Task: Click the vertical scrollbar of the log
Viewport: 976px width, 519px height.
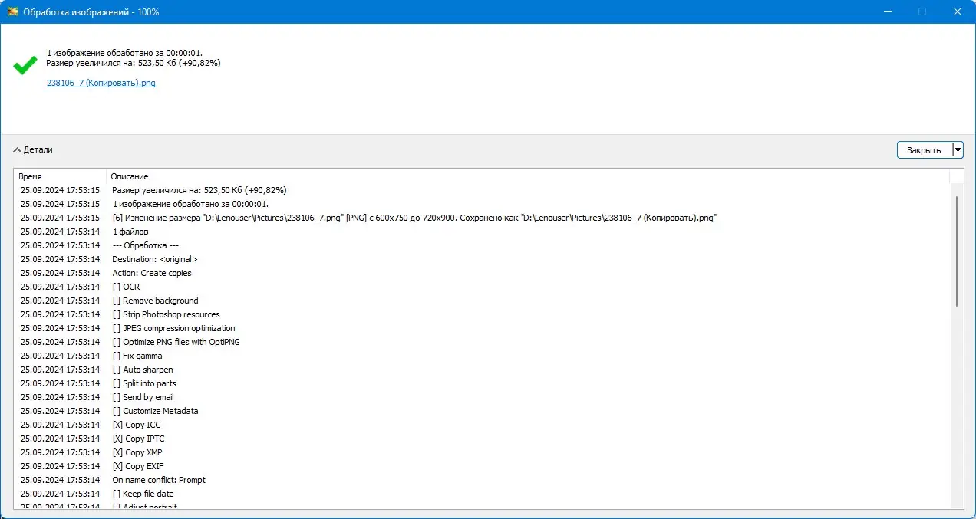Action: [x=957, y=251]
